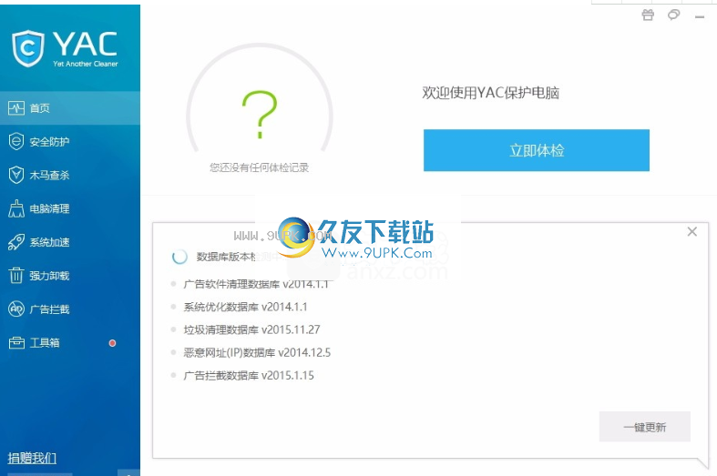Image resolution: width=717 pixels, height=476 pixels.
Task: Open 安全防护 security protection section
Action: [x=70, y=142]
